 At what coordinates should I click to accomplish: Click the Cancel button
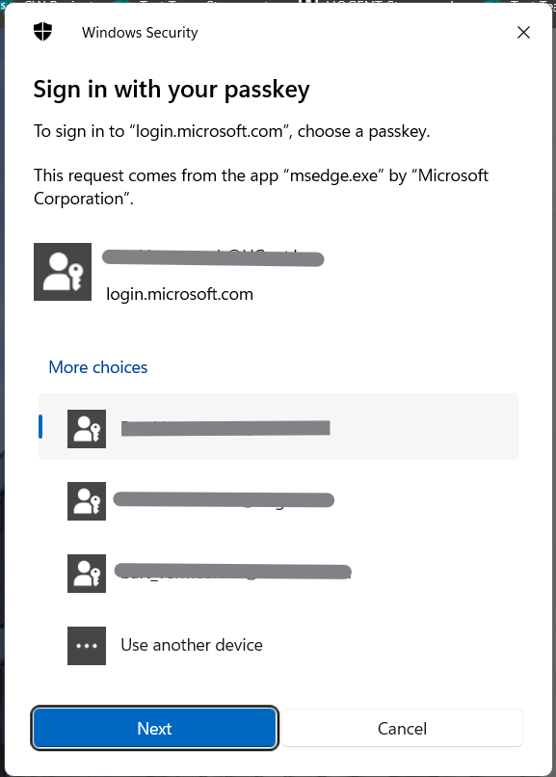[402, 728]
